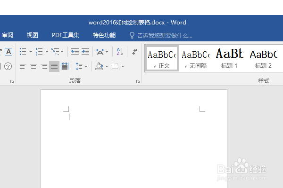Screen dimensions: 283x188
Task: Apply the 无间隔 style
Action: (x=196, y=58)
